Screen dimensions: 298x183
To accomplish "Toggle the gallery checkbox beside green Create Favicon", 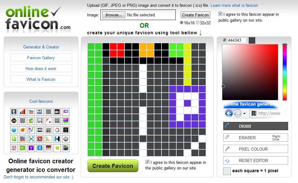I will coord(147,162).
